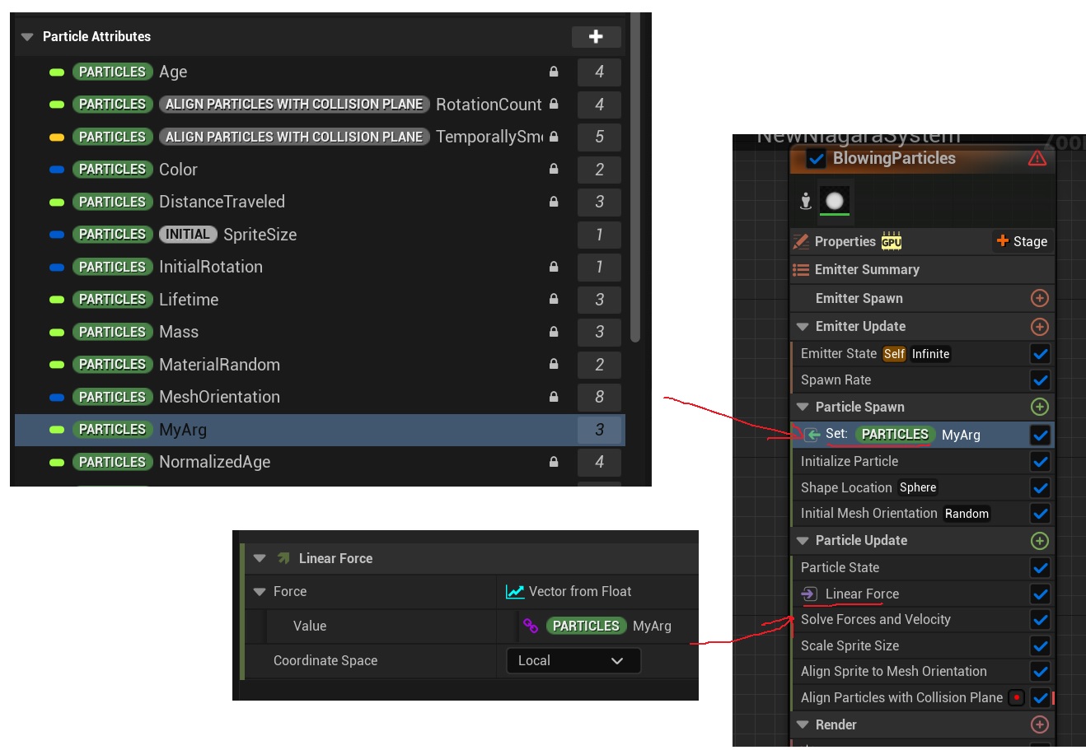This screenshot has height=750, width=1086.
Task: Click the lock icon on the Age attribute row
Action: click(x=554, y=72)
